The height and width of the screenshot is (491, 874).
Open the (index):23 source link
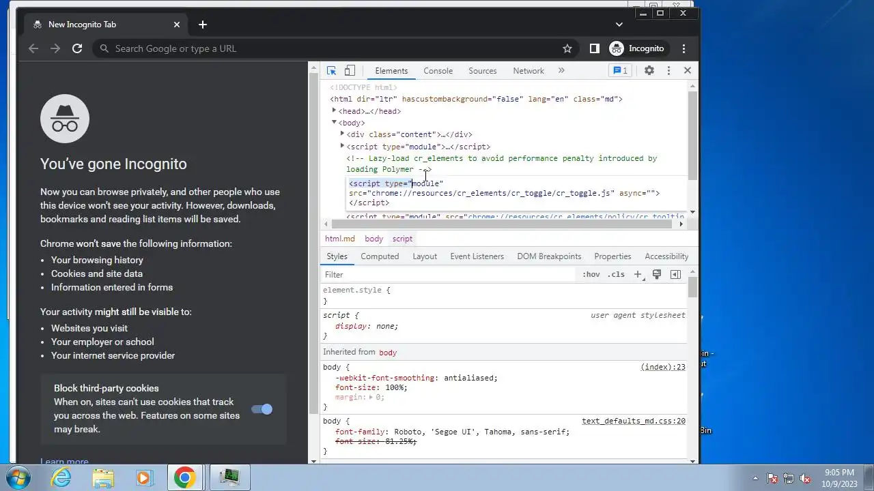tap(663, 367)
